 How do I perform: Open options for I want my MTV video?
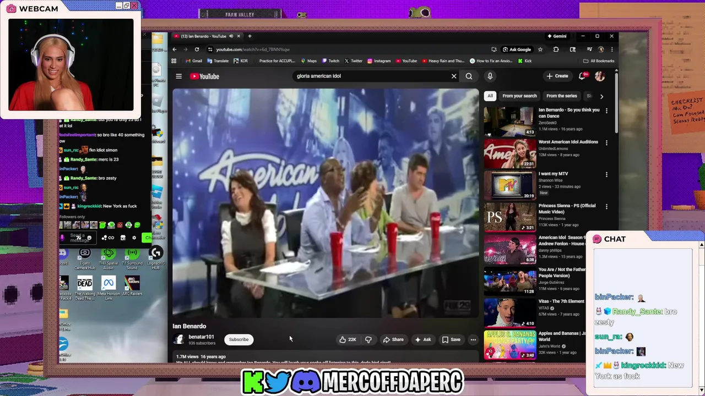[606, 174]
